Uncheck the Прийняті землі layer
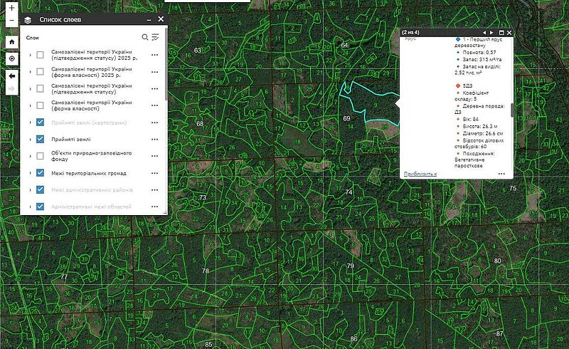The image size is (569, 349). pyautogui.click(x=41, y=139)
